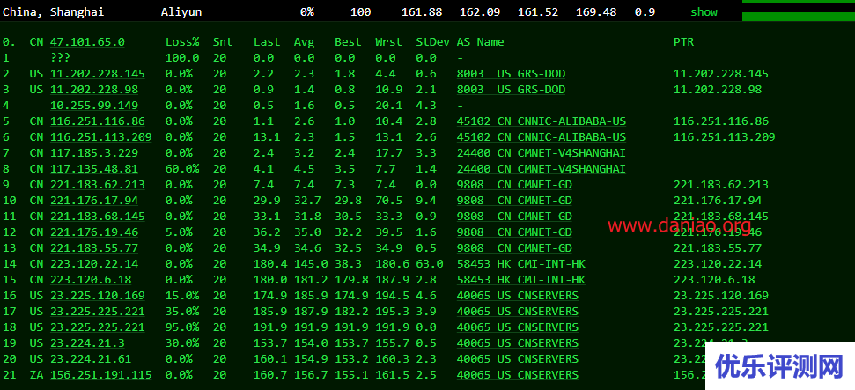This screenshot has height=390, width=855.
Task: Click the 11.202.228.98 address in hop 3
Action: point(93,90)
